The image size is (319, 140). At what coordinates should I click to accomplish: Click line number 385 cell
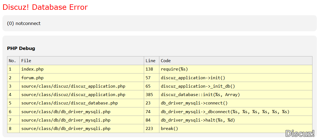pyautogui.click(x=150, y=95)
